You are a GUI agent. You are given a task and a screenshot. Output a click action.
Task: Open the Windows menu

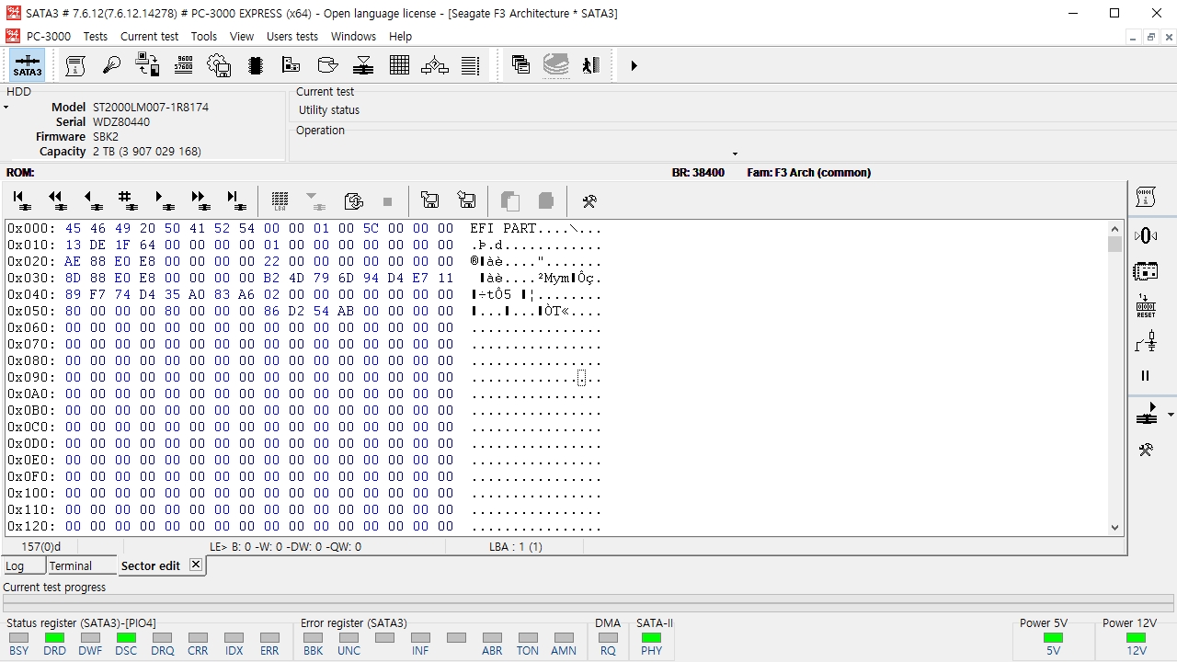point(353,37)
